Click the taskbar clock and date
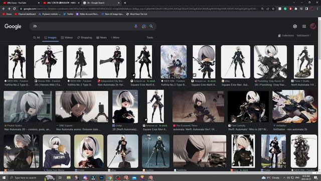 pyautogui.click(x=305, y=177)
